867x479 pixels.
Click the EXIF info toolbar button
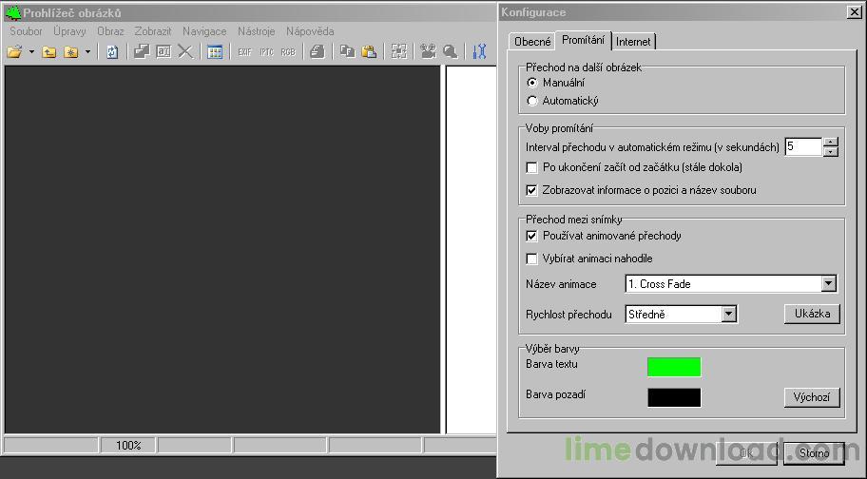tap(244, 52)
